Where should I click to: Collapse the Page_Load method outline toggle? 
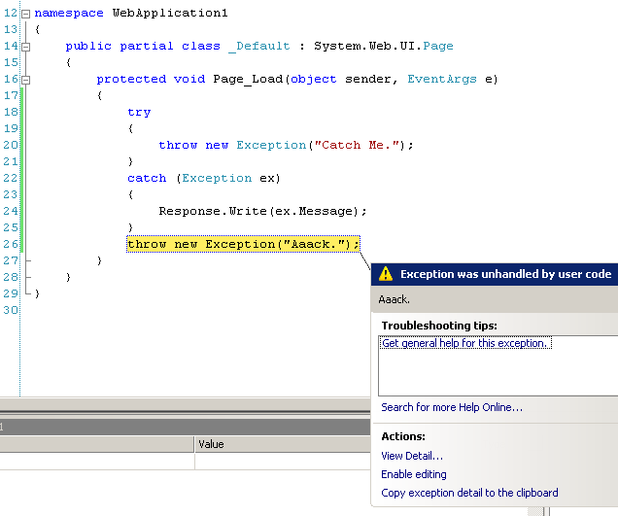pyautogui.click(x=25, y=81)
